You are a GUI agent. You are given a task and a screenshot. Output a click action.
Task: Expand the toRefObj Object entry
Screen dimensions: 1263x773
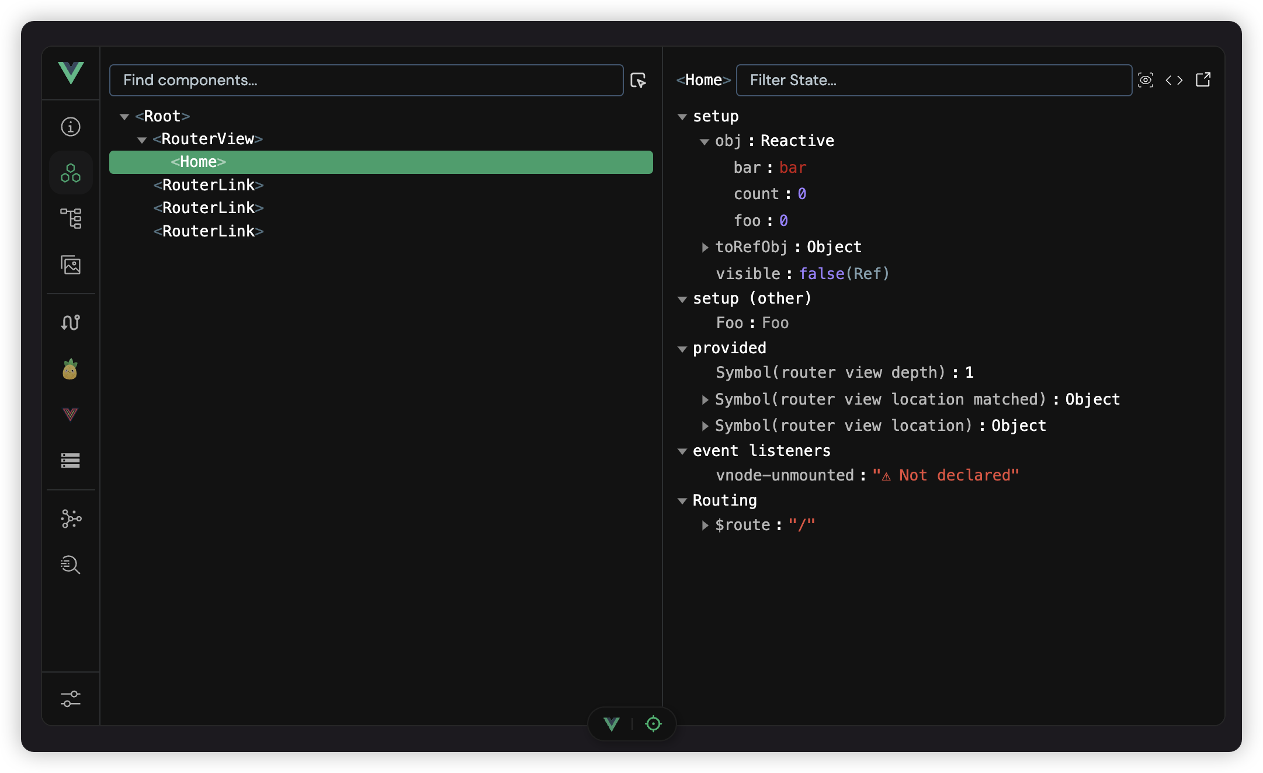[x=705, y=248]
